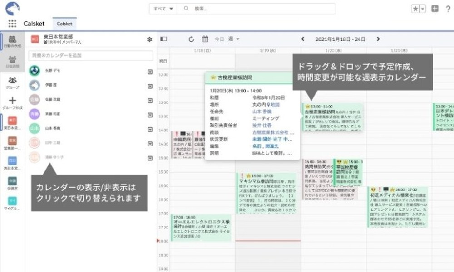Screen dimensions: 454x272
Task: Click the 同僚のカレンダーを追加 input field
Action: [91, 55]
